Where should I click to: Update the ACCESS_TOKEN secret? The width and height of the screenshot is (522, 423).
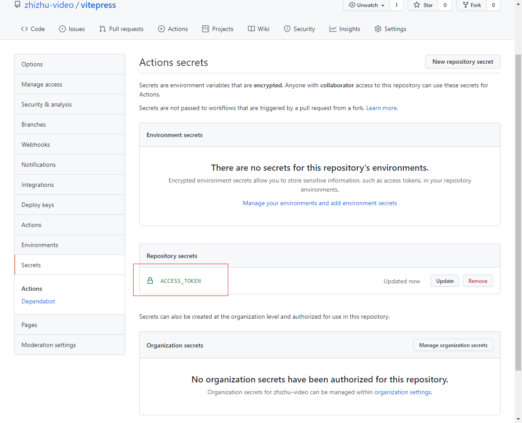445,281
